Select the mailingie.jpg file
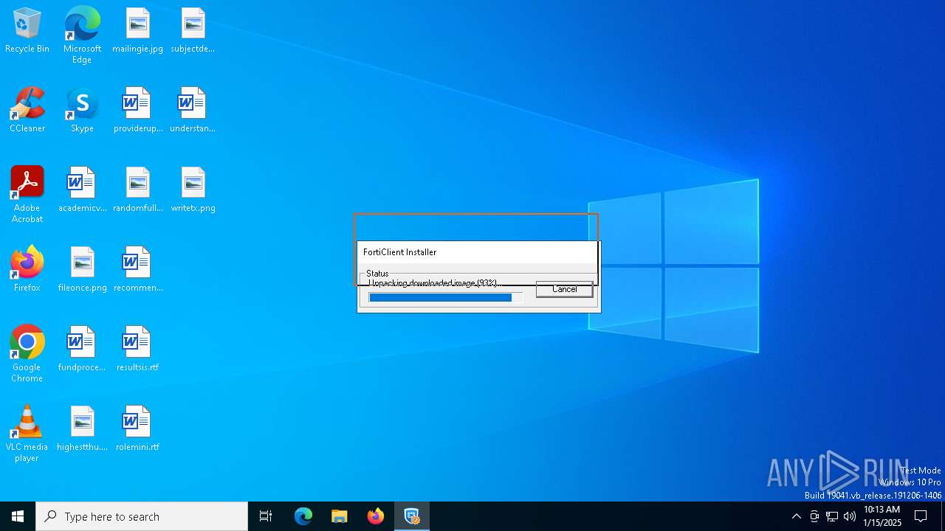The width and height of the screenshot is (945, 531). (137, 31)
